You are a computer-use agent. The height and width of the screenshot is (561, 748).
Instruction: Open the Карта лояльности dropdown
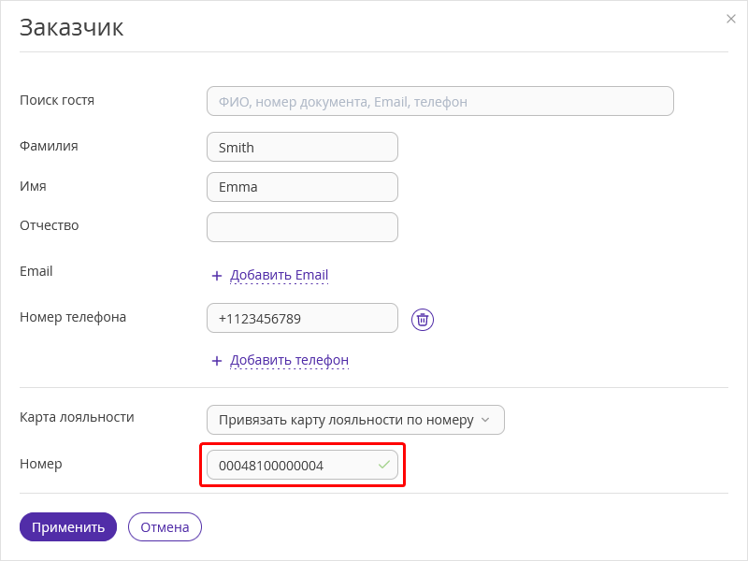355,420
